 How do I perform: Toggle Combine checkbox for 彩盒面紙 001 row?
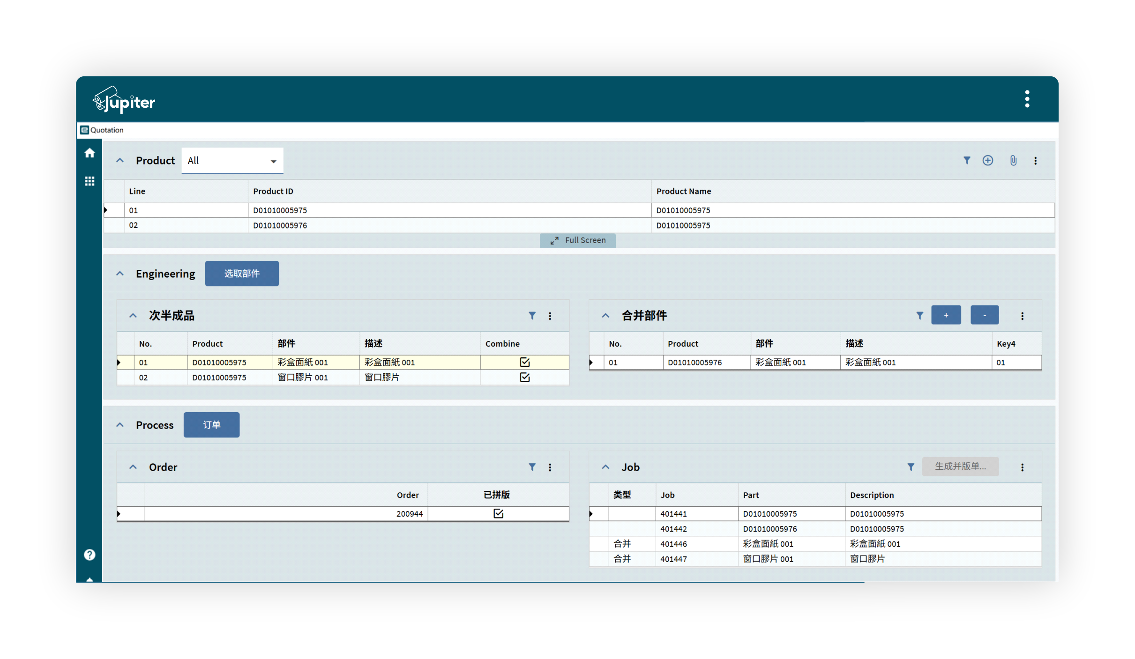524,362
